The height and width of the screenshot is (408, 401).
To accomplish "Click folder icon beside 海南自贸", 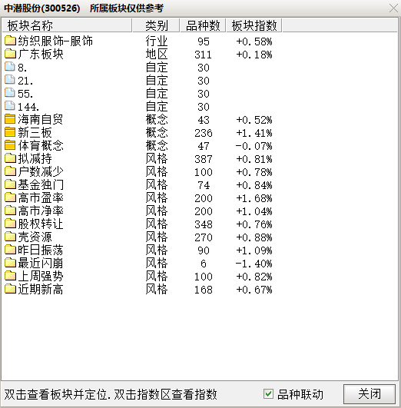I will click(x=10, y=119).
